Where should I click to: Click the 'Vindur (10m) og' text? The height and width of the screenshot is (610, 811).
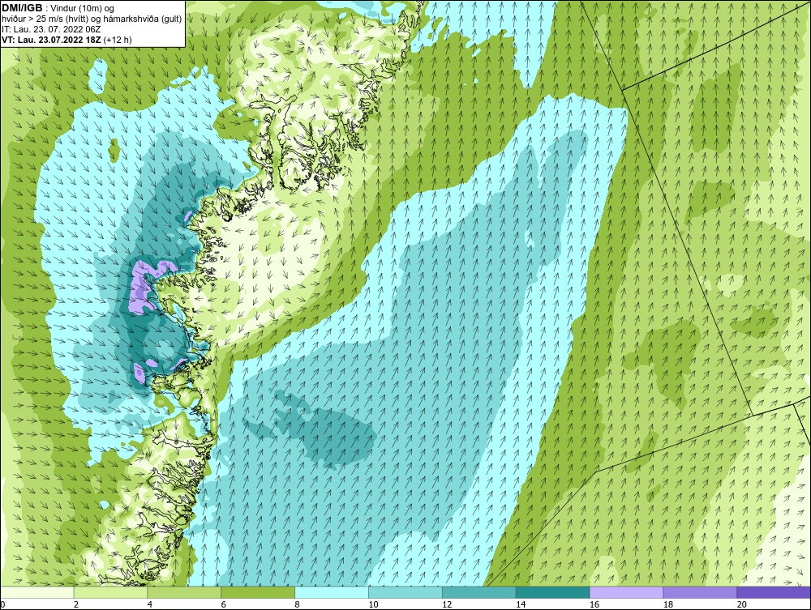(83, 8)
